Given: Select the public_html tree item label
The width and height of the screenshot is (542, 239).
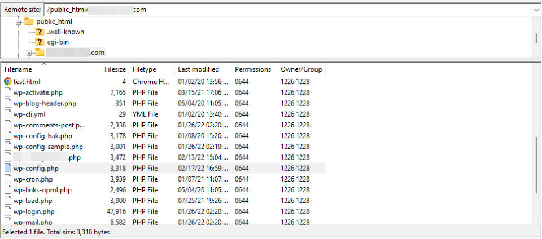Looking at the screenshot, I should 54,21.
